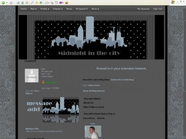Screen dimensions: 186x139
Task: Click the Mail toolbar icon
Action: coord(46,3)
